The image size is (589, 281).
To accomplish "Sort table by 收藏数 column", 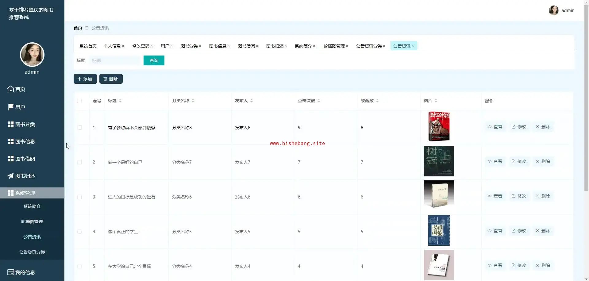I will coord(377,101).
